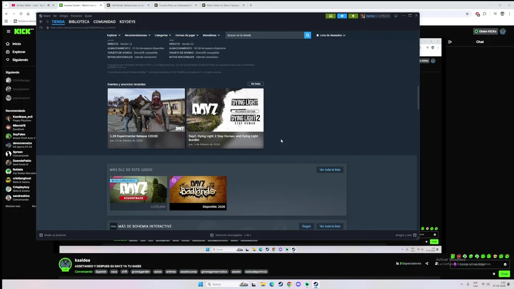
Task: Click Explorar in Kick sidebar
Action: point(19,52)
